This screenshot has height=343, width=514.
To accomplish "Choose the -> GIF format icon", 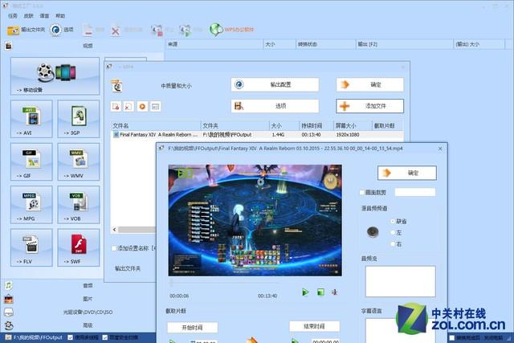I will (x=31, y=161).
